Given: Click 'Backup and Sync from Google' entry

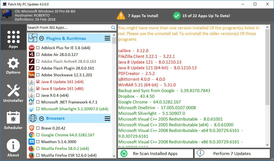Looking at the screenshot, I should [x=164, y=91].
